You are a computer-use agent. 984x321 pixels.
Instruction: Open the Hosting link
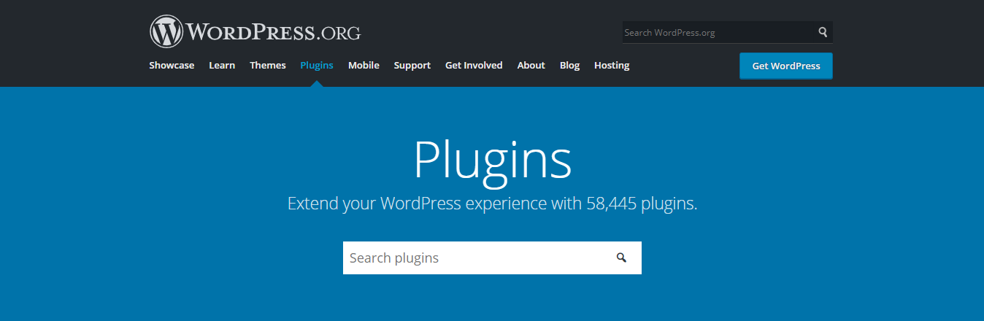point(612,65)
